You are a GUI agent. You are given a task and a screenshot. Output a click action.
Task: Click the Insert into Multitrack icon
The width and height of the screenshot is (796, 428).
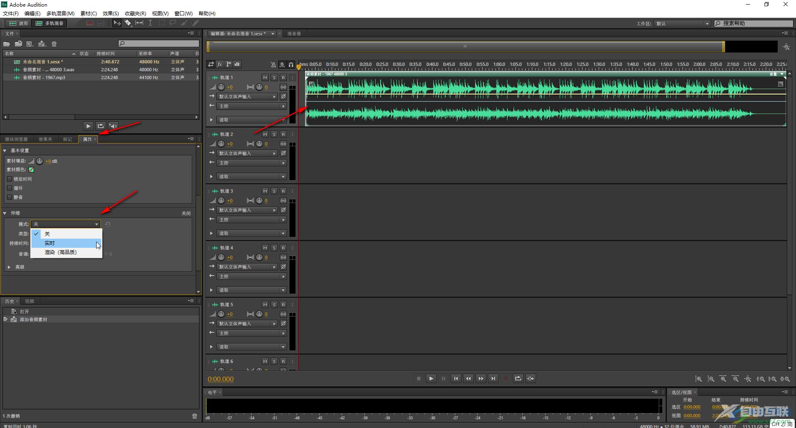[x=42, y=44]
